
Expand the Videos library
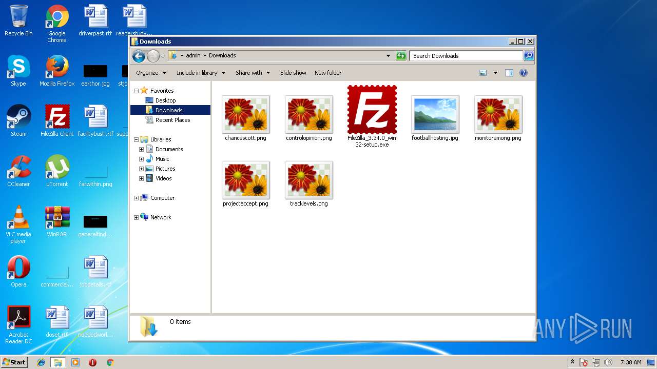[x=142, y=178]
